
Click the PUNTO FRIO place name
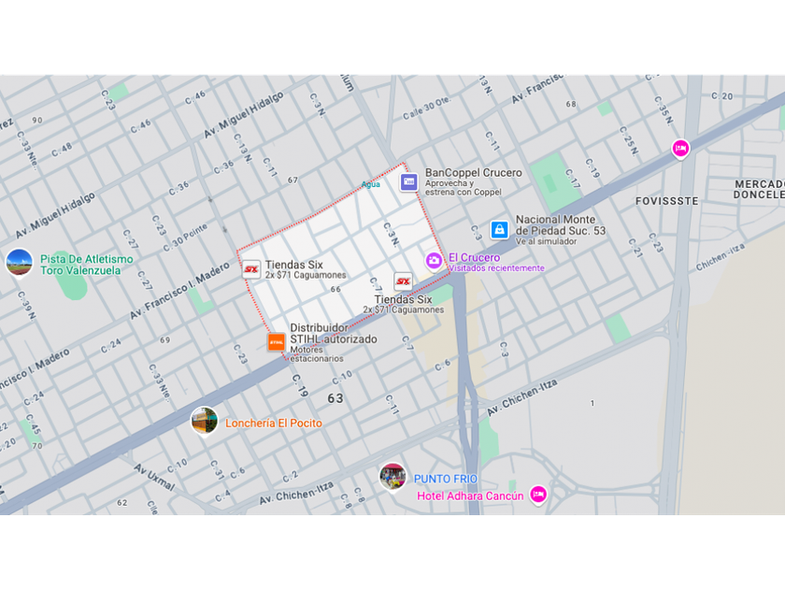pyautogui.click(x=446, y=480)
